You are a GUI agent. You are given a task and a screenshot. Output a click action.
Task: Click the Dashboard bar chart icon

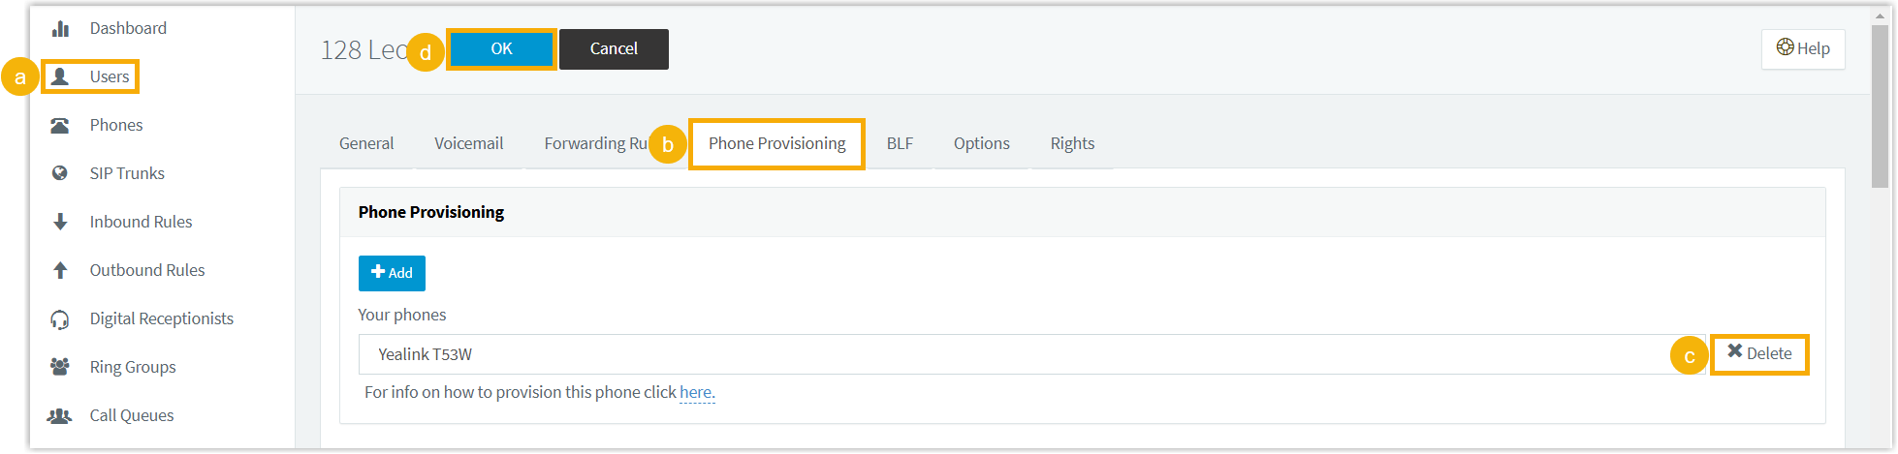(60, 28)
